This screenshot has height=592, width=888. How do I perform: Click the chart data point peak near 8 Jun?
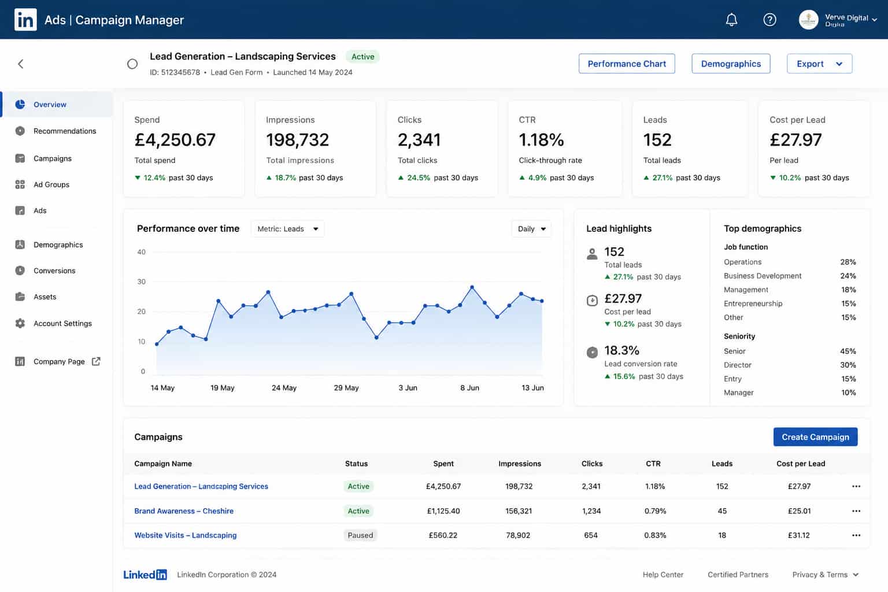pyautogui.click(x=472, y=287)
